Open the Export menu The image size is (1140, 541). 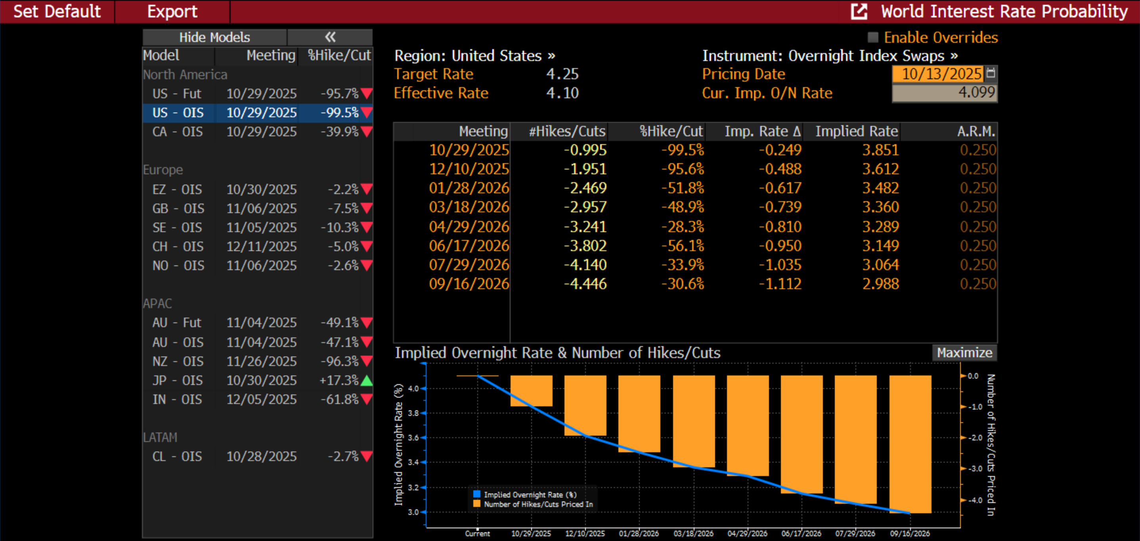[x=172, y=11]
